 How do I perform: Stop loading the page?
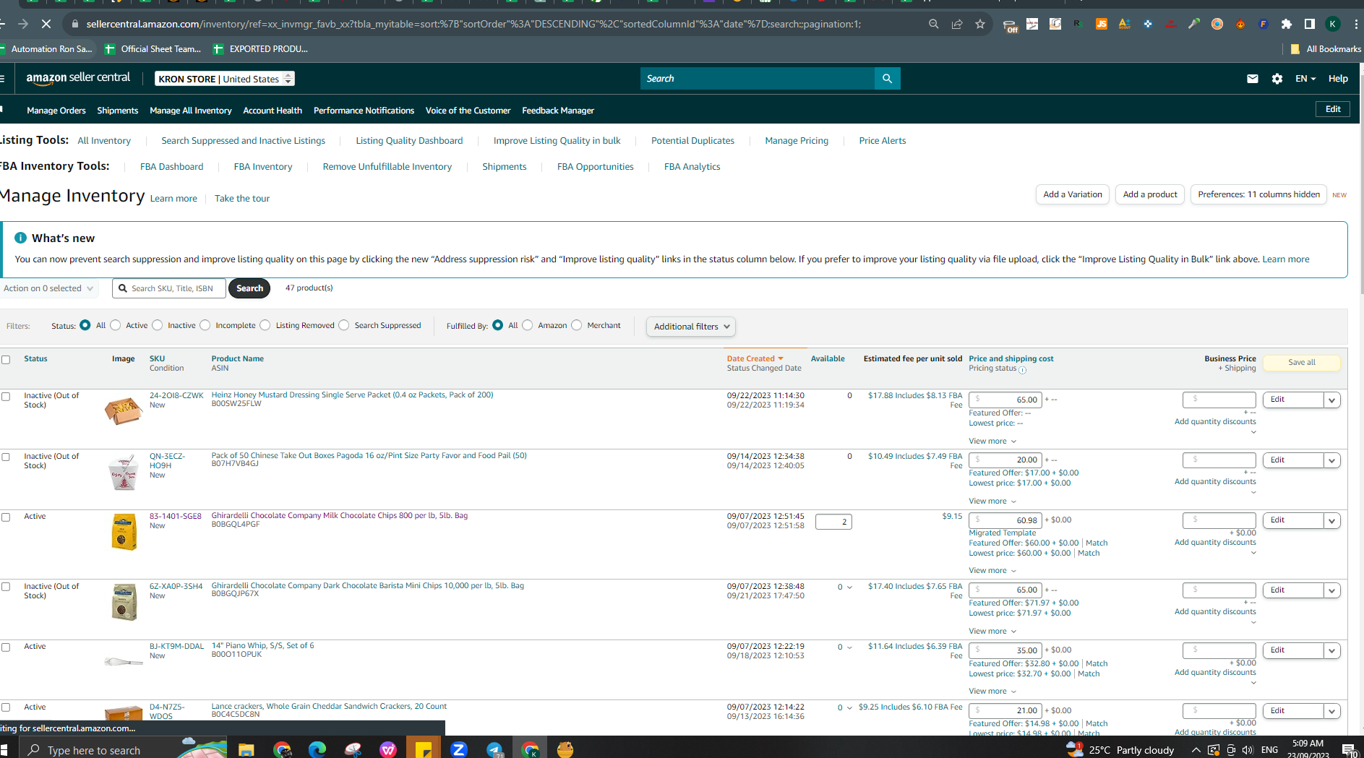click(x=46, y=24)
